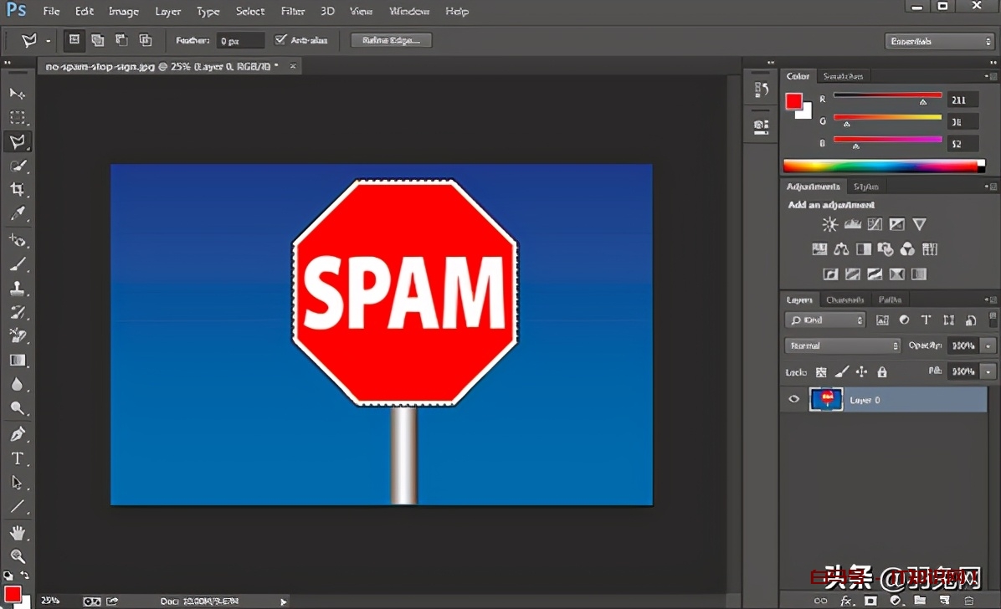Expand the layer Opacity slider arrow
The width and height of the screenshot is (1001, 609).
point(989,345)
